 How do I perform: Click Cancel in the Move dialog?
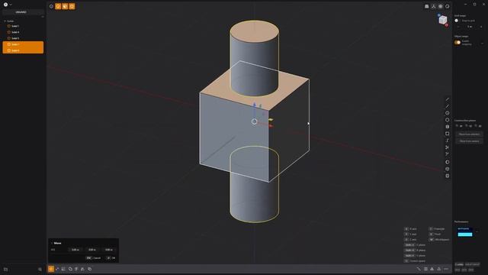93,258
